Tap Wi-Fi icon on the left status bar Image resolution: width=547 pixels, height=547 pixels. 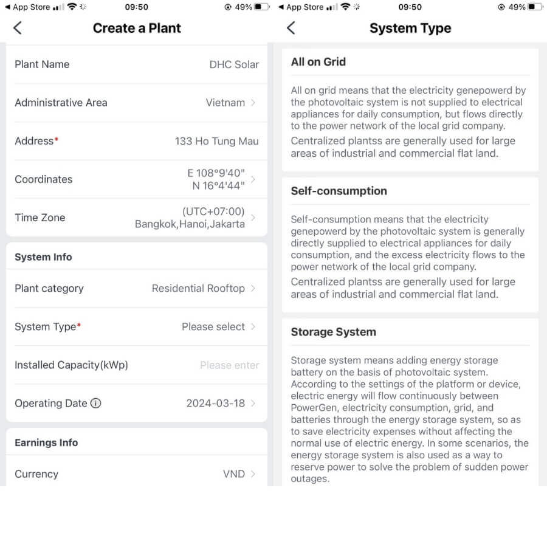[72, 7]
